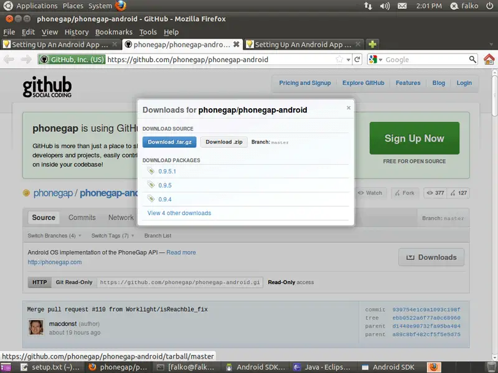Open the volume indicator in top panel
The height and width of the screenshot is (373, 498).
click(385, 6)
